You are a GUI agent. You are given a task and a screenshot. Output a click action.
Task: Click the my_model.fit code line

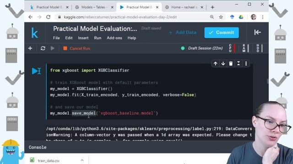(123, 95)
